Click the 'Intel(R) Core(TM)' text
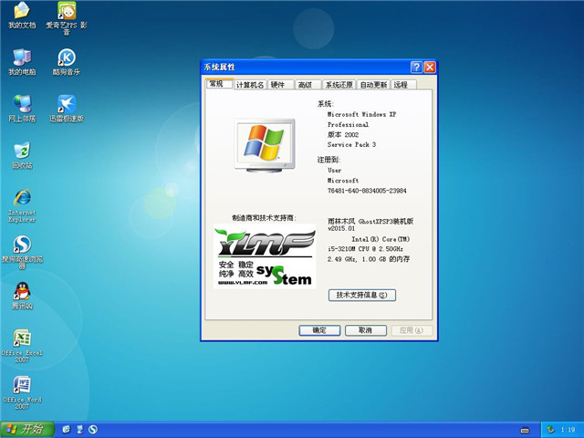 pyautogui.click(x=381, y=239)
